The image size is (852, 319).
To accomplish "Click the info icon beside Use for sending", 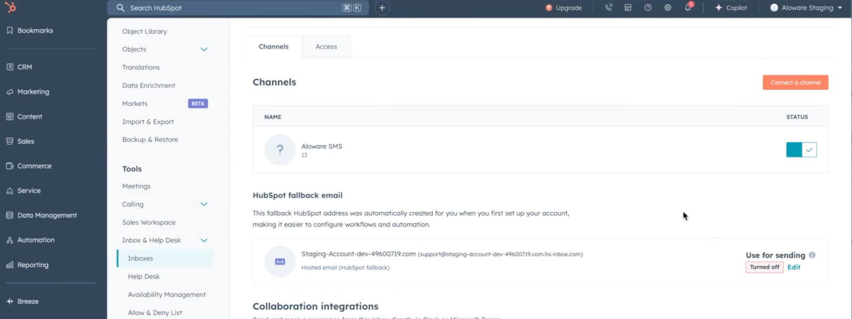I will pyautogui.click(x=812, y=255).
